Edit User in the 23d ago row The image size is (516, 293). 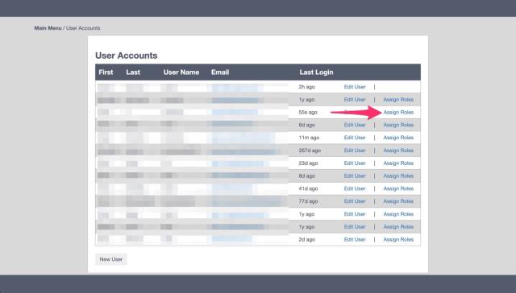click(x=355, y=163)
